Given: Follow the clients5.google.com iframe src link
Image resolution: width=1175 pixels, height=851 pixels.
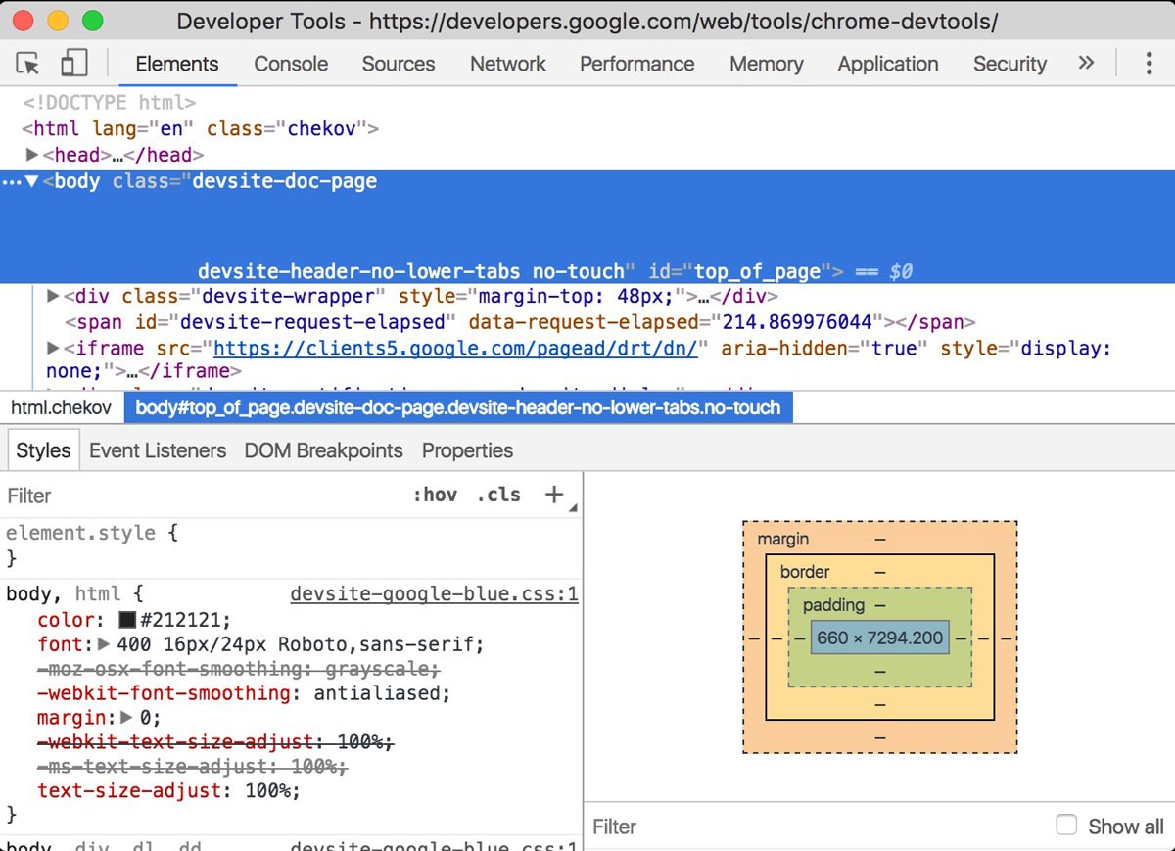Looking at the screenshot, I should (455, 349).
